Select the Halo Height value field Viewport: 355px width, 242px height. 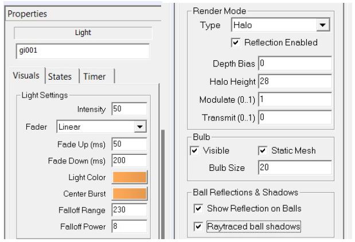(x=295, y=81)
